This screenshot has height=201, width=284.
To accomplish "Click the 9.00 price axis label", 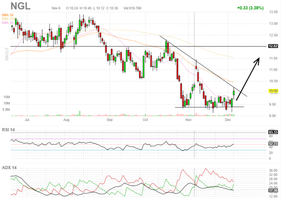I will point(273,116).
